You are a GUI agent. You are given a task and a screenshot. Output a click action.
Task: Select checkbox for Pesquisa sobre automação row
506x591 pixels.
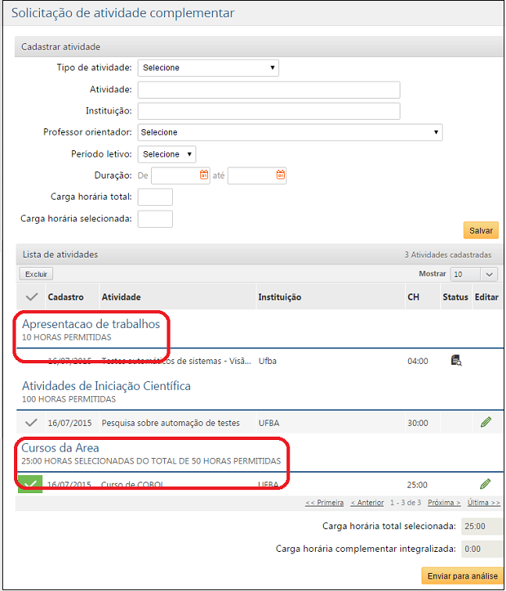[31, 423]
